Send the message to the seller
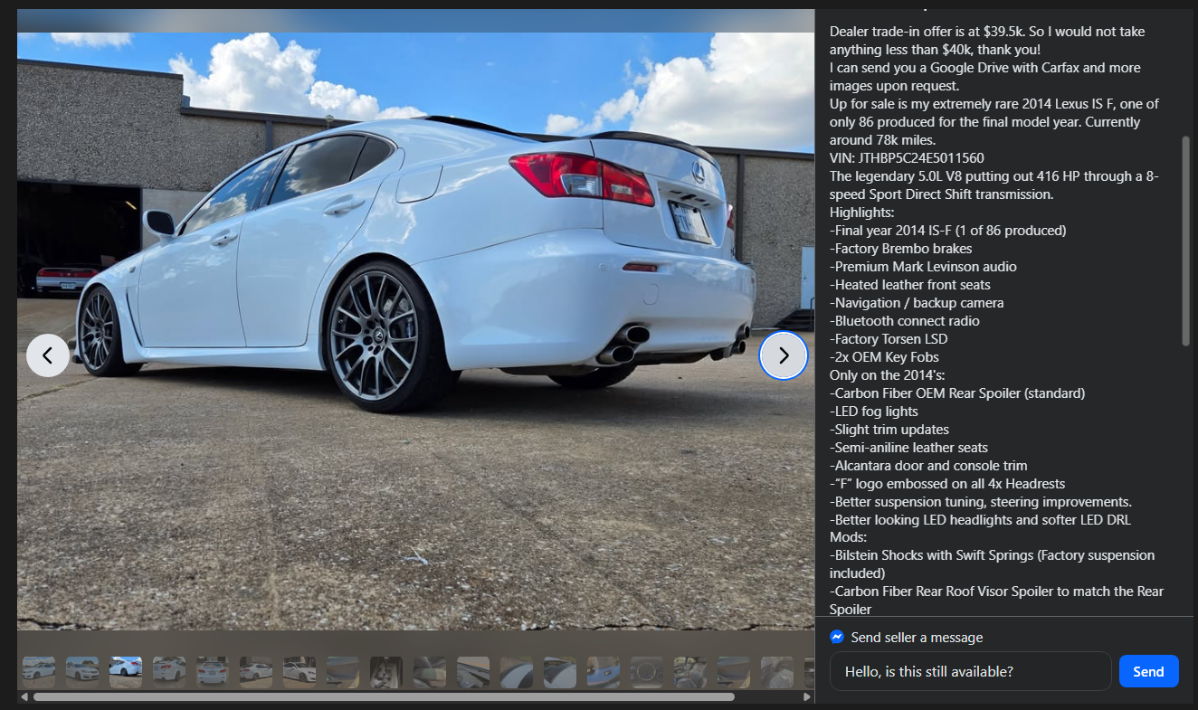Viewport: 1198px width, 710px height. point(1148,671)
